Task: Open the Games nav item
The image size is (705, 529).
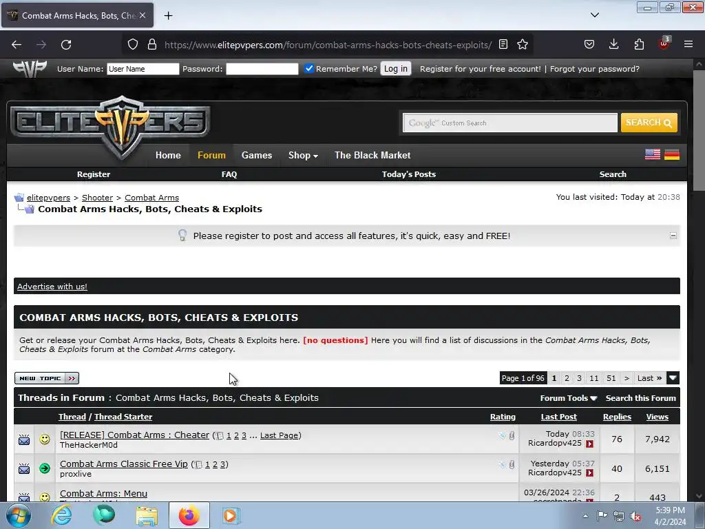Action: [x=257, y=155]
